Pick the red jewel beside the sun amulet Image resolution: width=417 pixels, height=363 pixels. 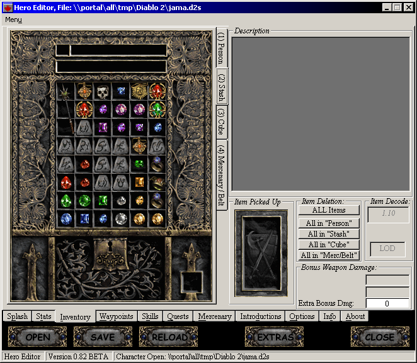coord(157,91)
